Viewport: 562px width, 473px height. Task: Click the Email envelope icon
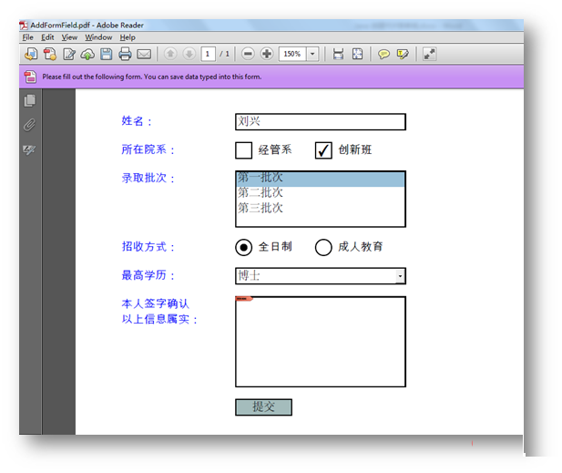[144, 54]
